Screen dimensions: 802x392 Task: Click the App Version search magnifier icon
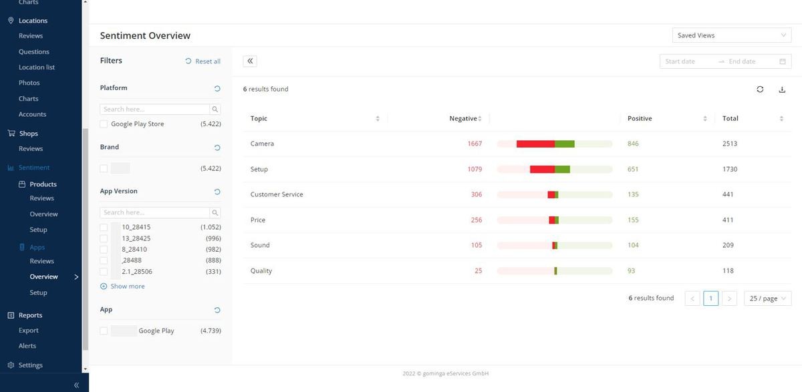[x=215, y=212]
